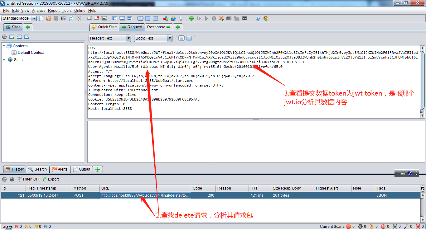The height and width of the screenshot is (230, 426).
Task: Switch to the Response tab
Action: 158,27
